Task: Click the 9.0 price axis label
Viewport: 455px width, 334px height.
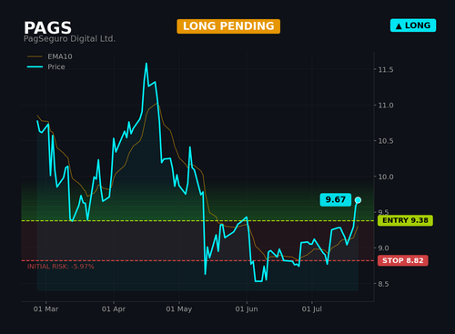Action: (383, 248)
